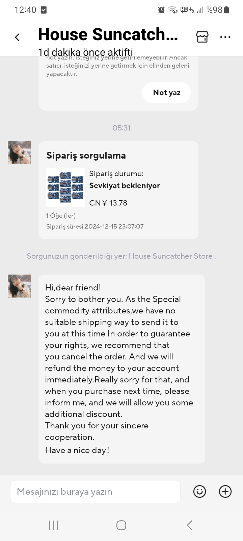
Task: Tap seller avatar beside "Hi,dear friend!" message
Action: point(19,286)
